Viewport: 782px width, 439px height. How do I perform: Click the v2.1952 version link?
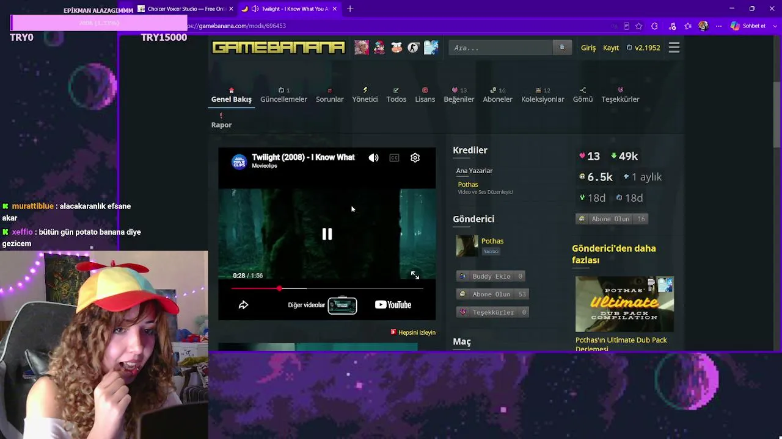(643, 48)
